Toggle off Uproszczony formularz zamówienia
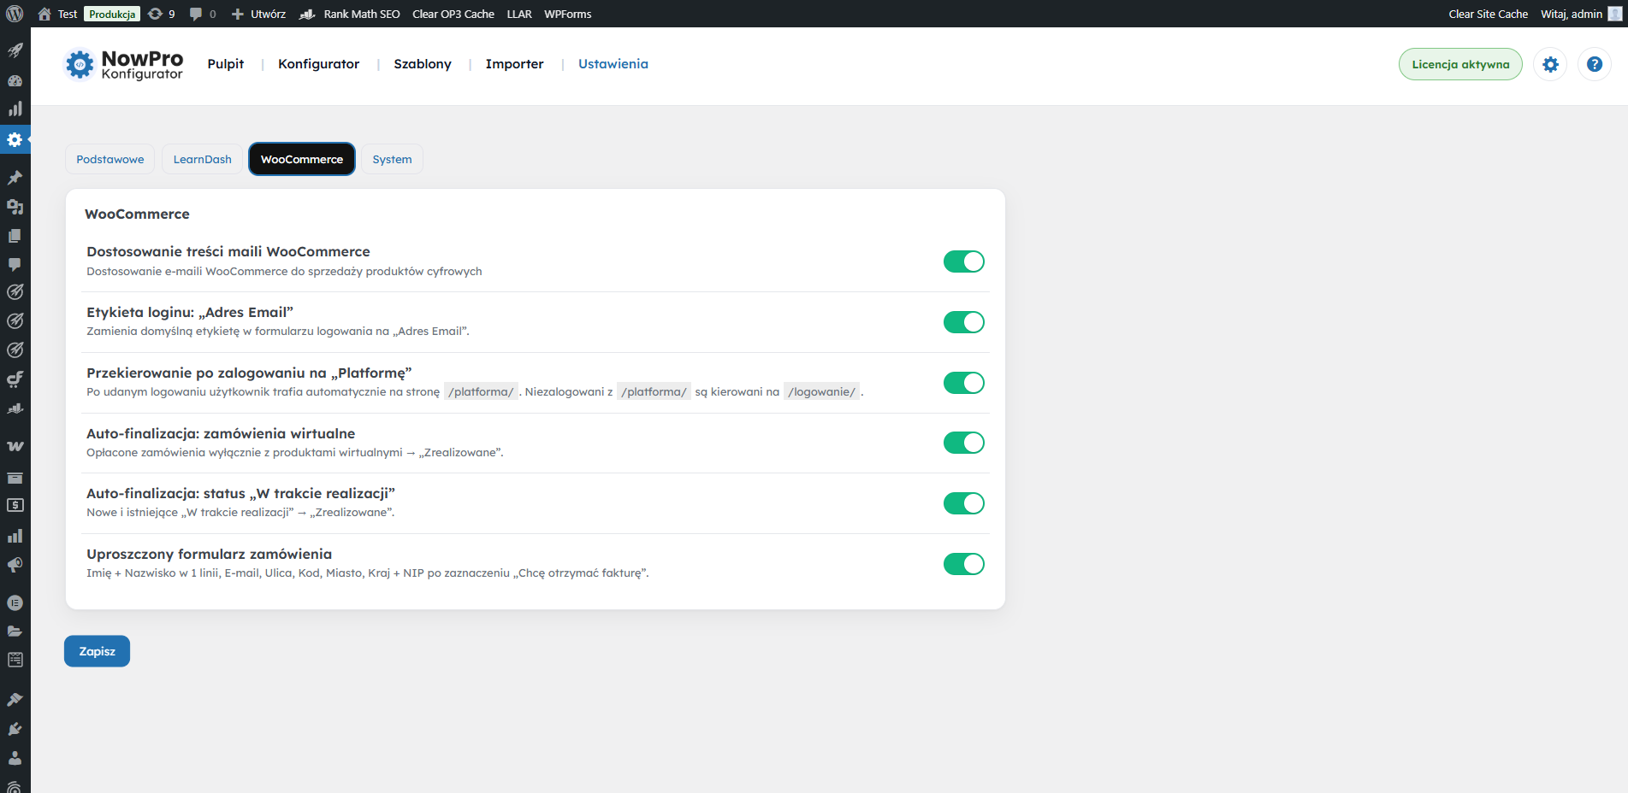1628x793 pixels. [963, 564]
